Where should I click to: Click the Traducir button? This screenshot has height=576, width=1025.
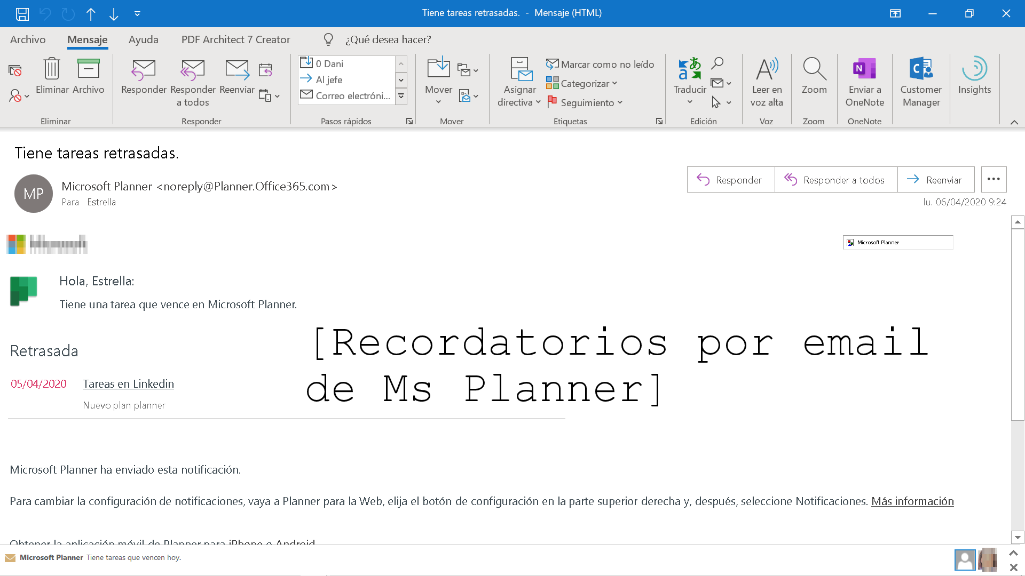coord(690,81)
